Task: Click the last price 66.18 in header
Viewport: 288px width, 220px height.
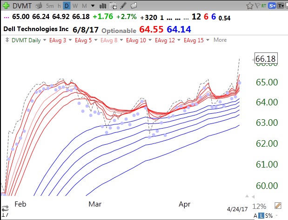Action: pos(81,17)
